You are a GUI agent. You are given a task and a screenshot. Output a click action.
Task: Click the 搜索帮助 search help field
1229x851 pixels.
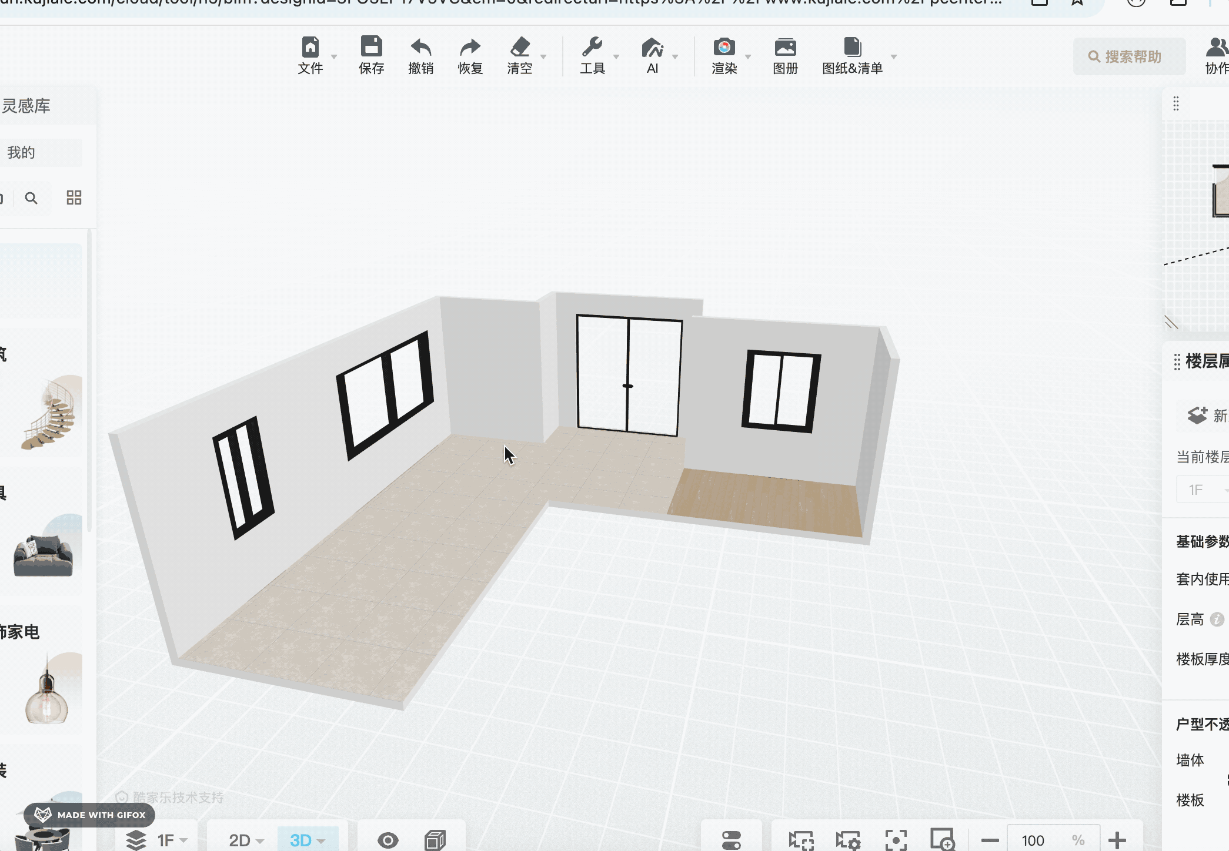[1129, 56]
